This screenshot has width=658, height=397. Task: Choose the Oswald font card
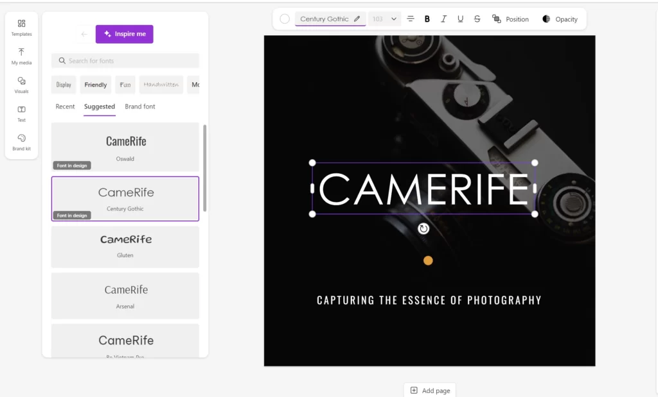[125, 147]
